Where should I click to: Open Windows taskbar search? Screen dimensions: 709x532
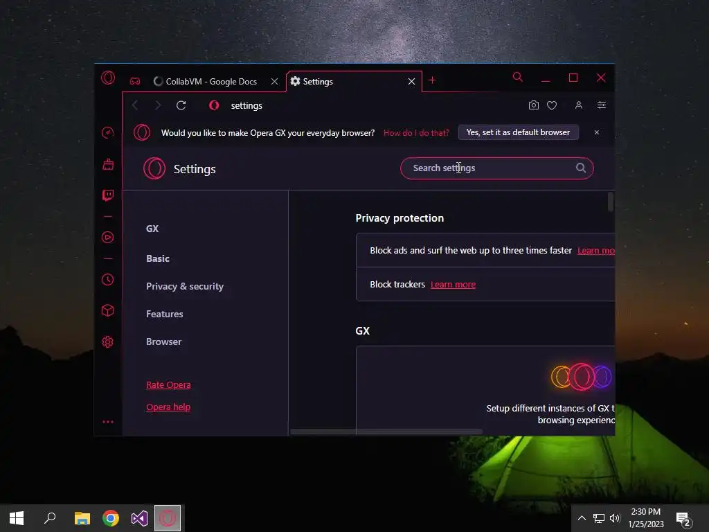(50, 518)
